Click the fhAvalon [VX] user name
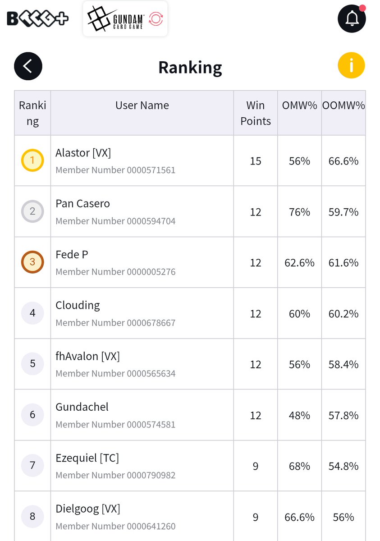The height and width of the screenshot is (541, 380). pyautogui.click(x=87, y=356)
